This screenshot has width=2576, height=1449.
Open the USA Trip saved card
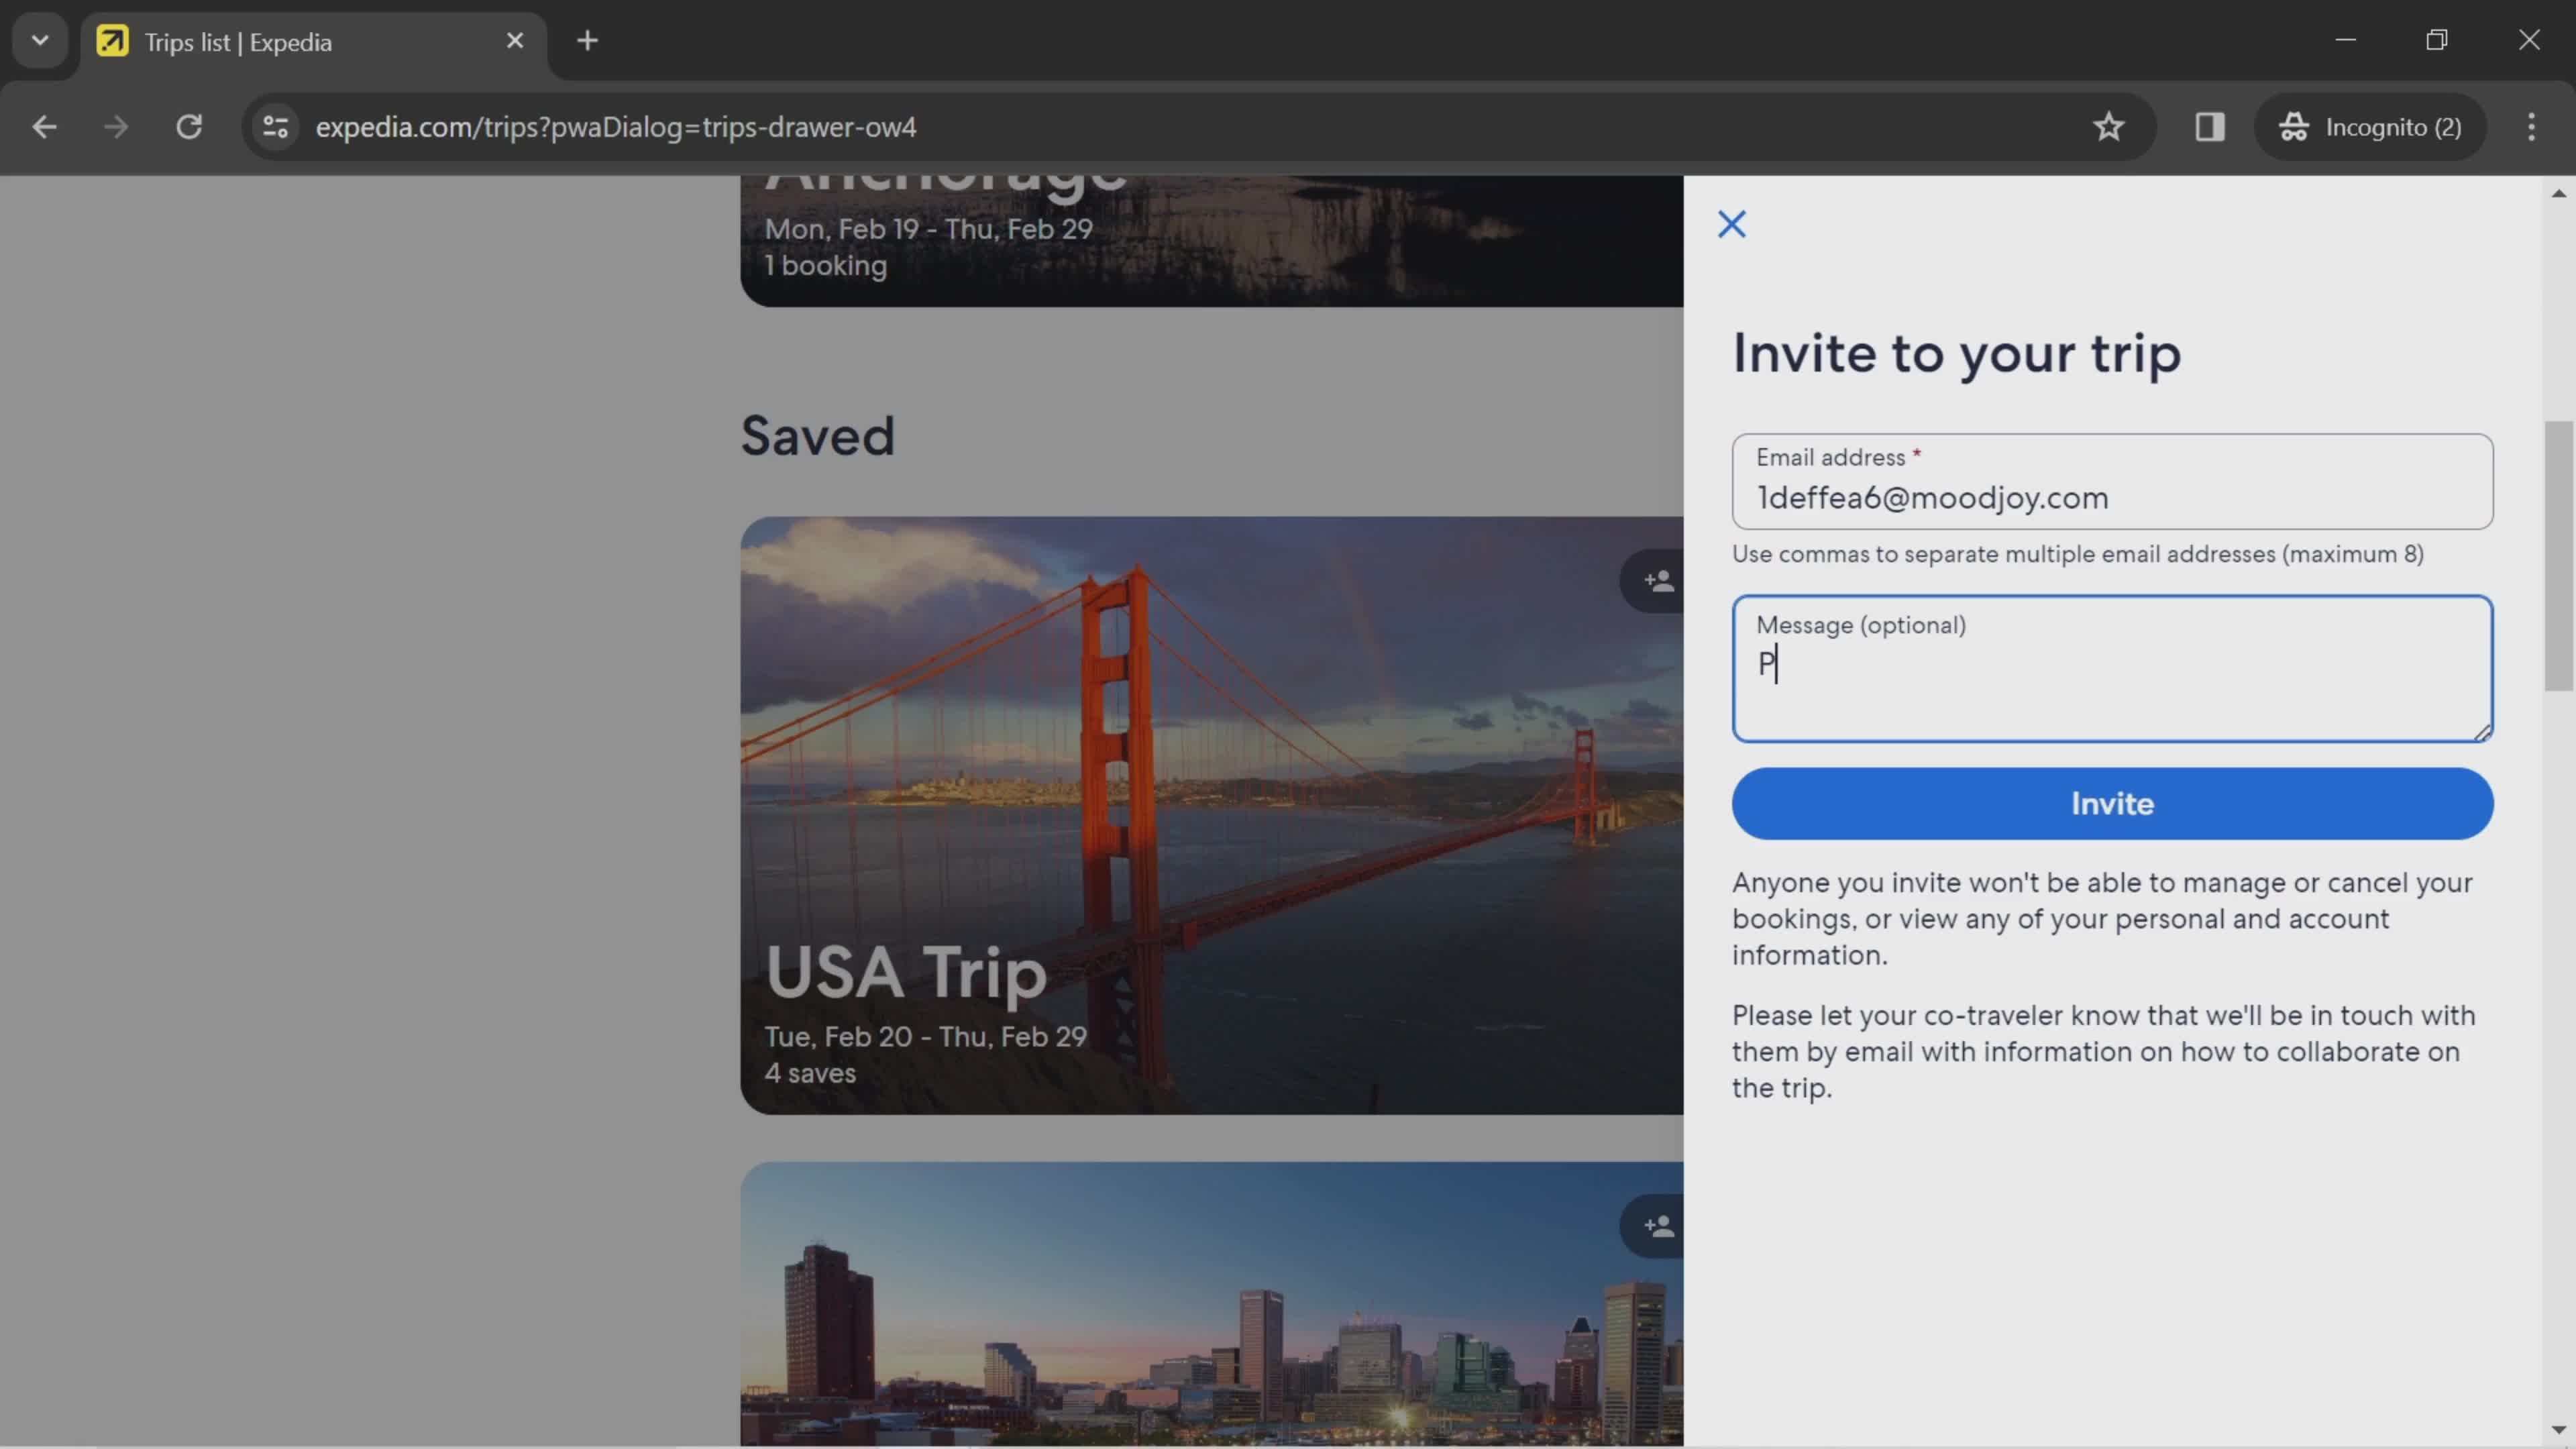tap(1211, 815)
